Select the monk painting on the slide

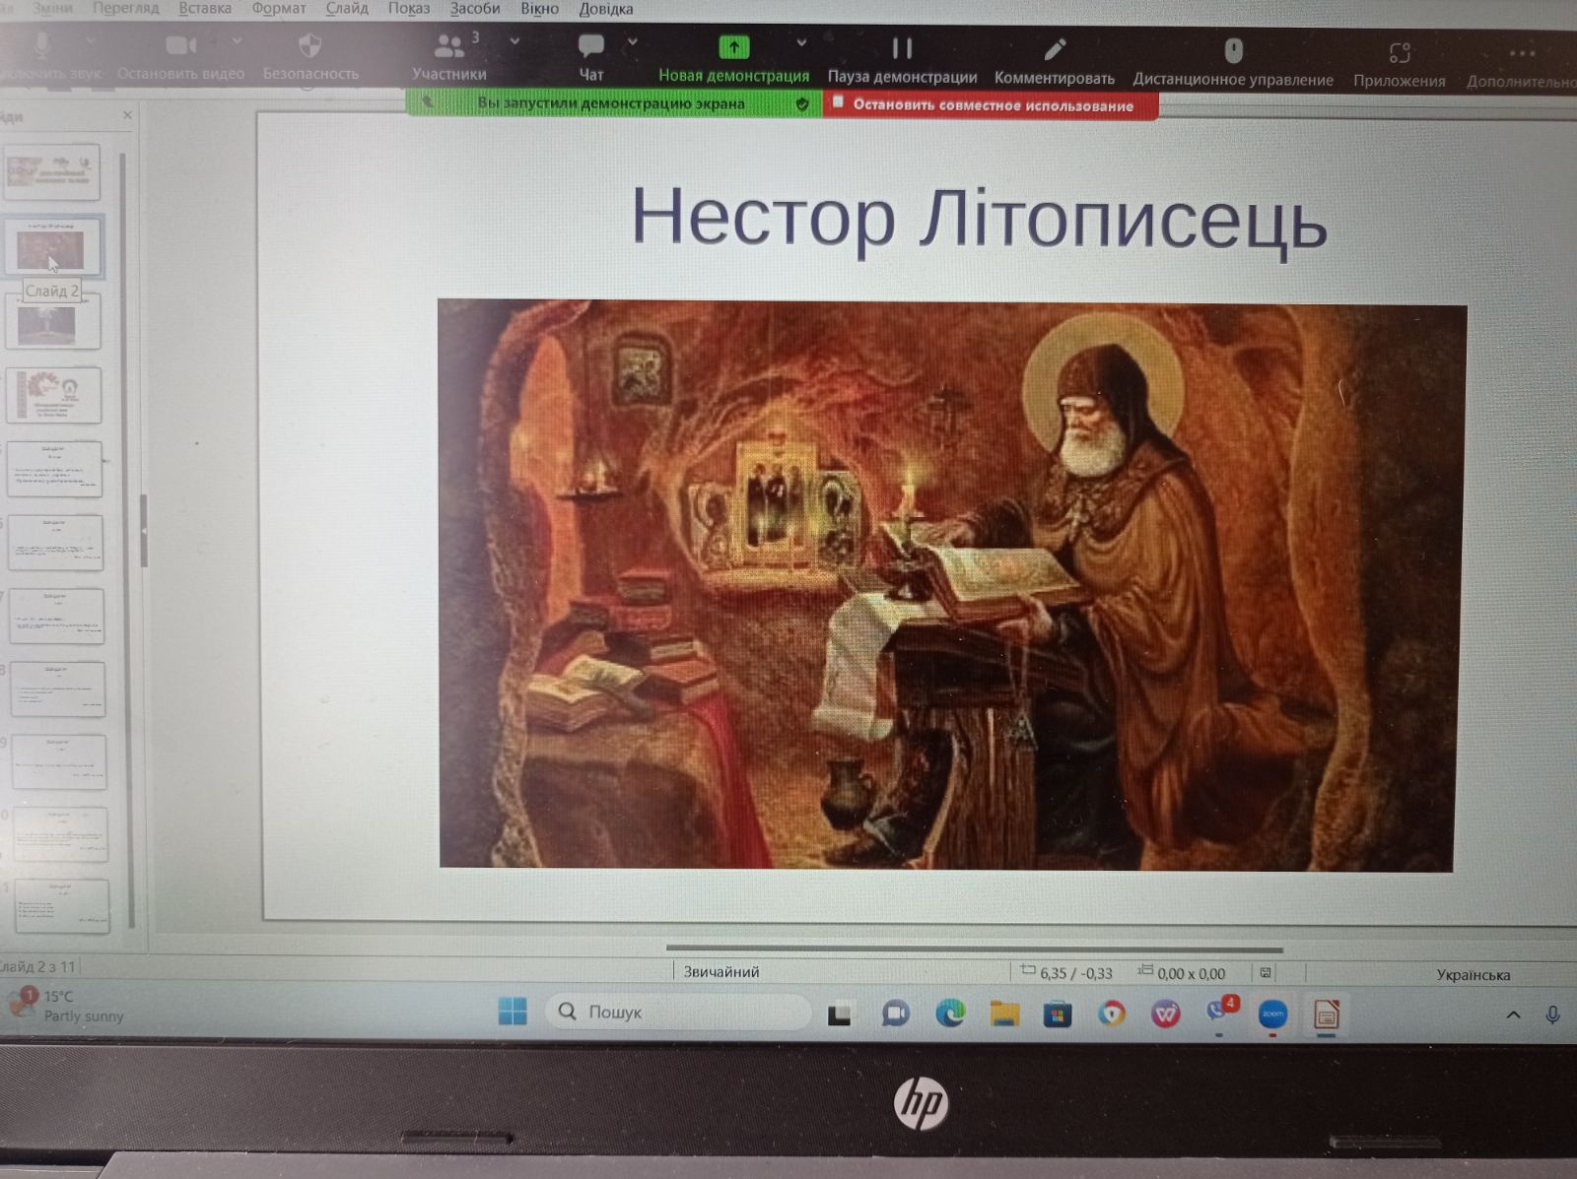(x=951, y=585)
